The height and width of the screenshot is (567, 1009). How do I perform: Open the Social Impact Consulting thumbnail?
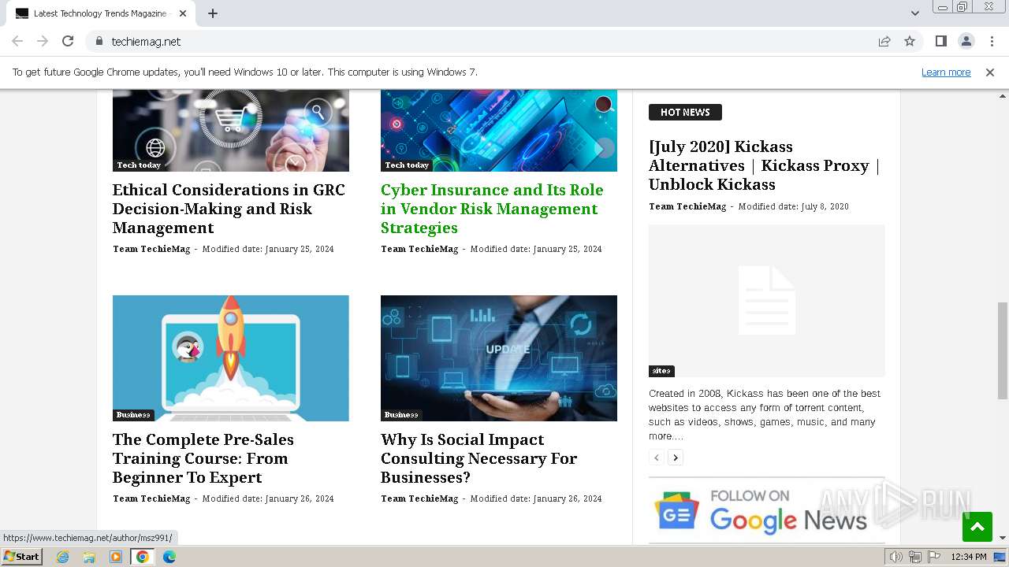(x=499, y=358)
